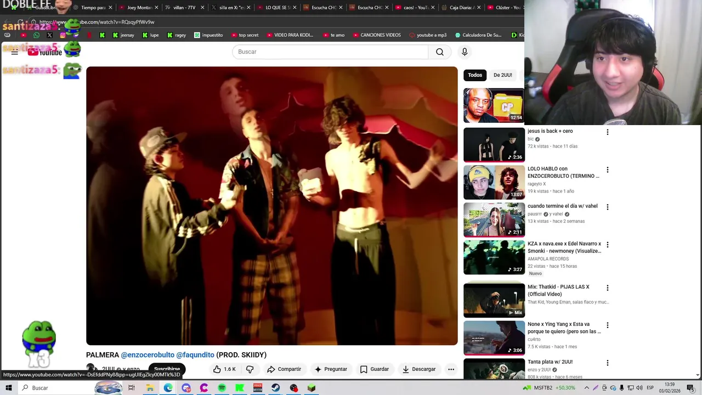The height and width of the screenshot is (395, 702).
Task: Click the Preguntar button
Action: pos(331,369)
